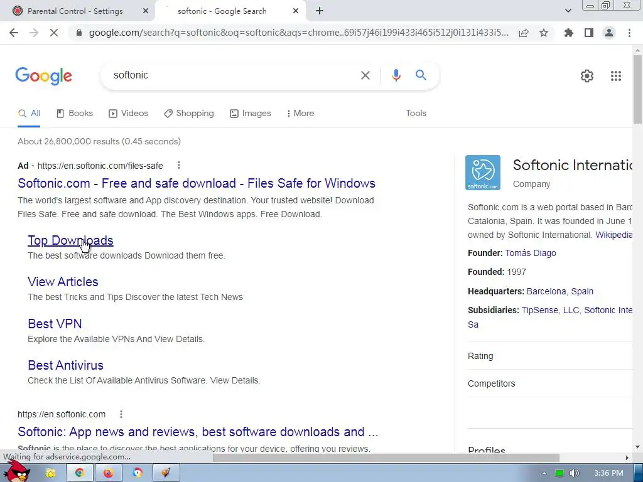Close the softonic Google Search tab
Image resolution: width=643 pixels, height=482 pixels.
(x=296, y=11)
